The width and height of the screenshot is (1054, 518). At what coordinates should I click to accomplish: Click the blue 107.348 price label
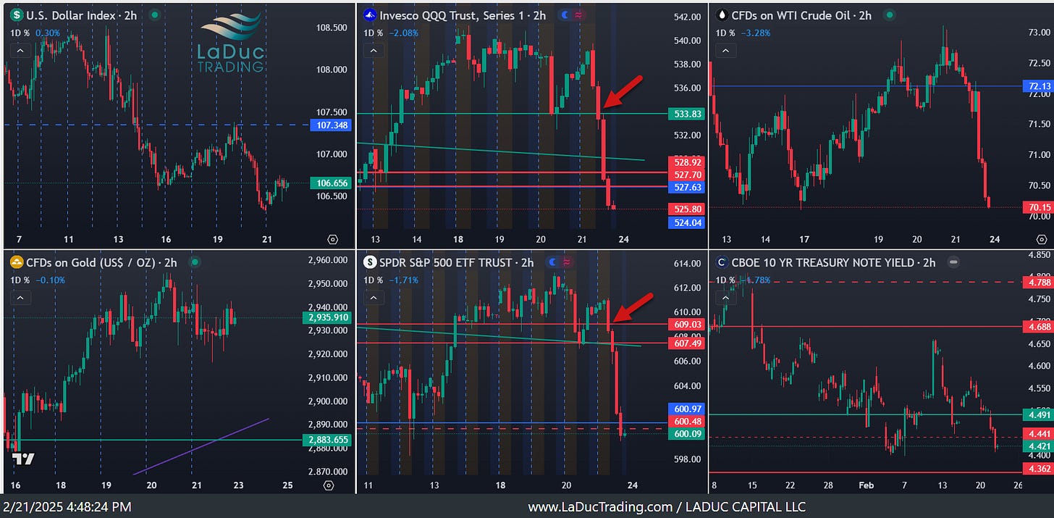329,125
